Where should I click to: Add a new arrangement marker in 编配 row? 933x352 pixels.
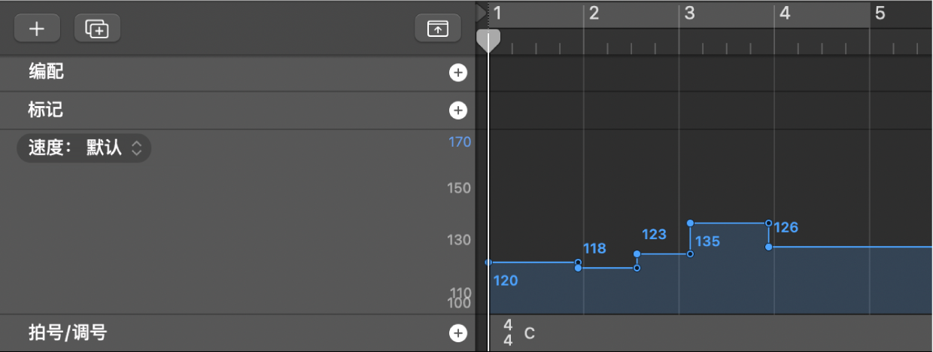(x=457, y=73)
